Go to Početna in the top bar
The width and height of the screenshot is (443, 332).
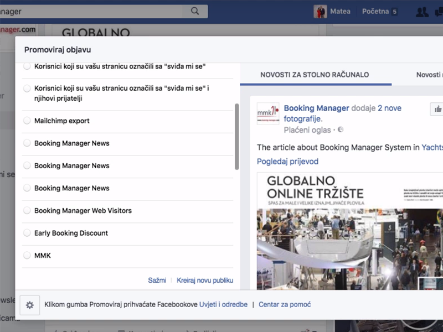(375, 12)
